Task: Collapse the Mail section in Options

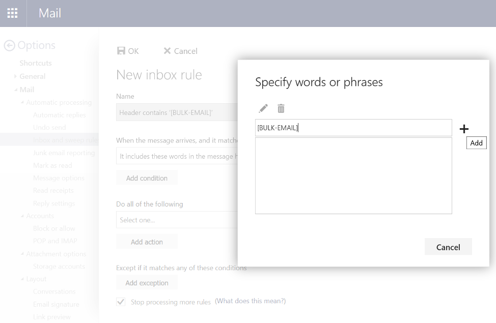Action: pyautogui.click(x=15, y=90)
